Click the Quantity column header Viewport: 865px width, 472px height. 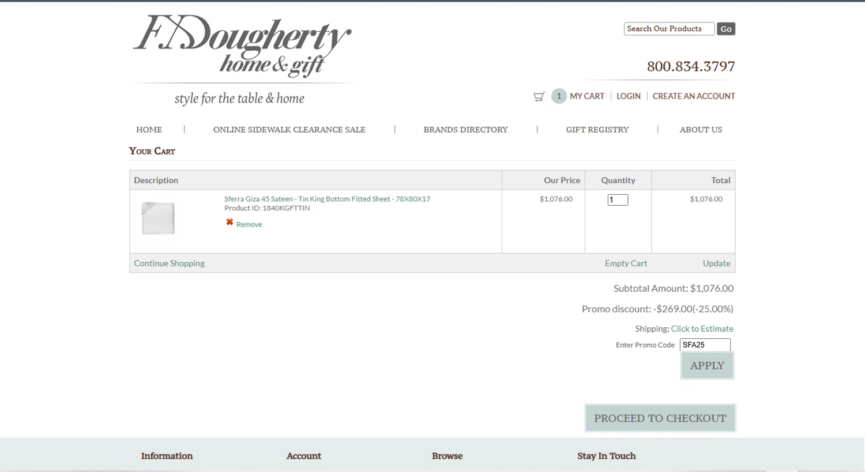618,180
